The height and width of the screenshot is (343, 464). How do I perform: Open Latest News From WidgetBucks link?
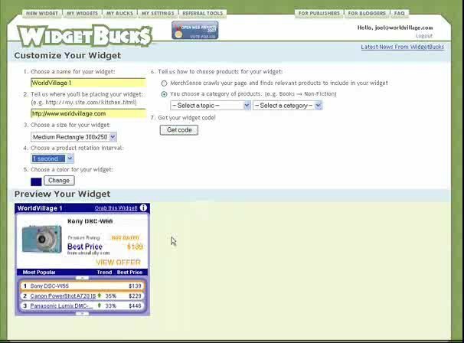[403, 47]
